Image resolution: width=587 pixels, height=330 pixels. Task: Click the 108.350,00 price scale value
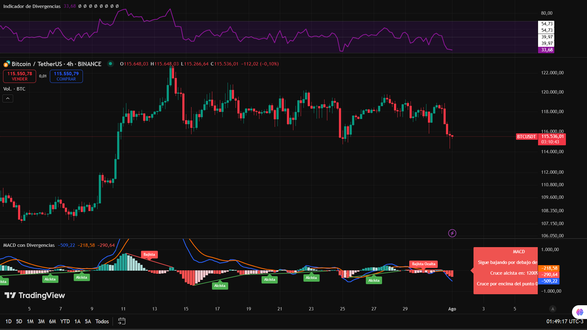pyautogui.click(x=552, y=211)
